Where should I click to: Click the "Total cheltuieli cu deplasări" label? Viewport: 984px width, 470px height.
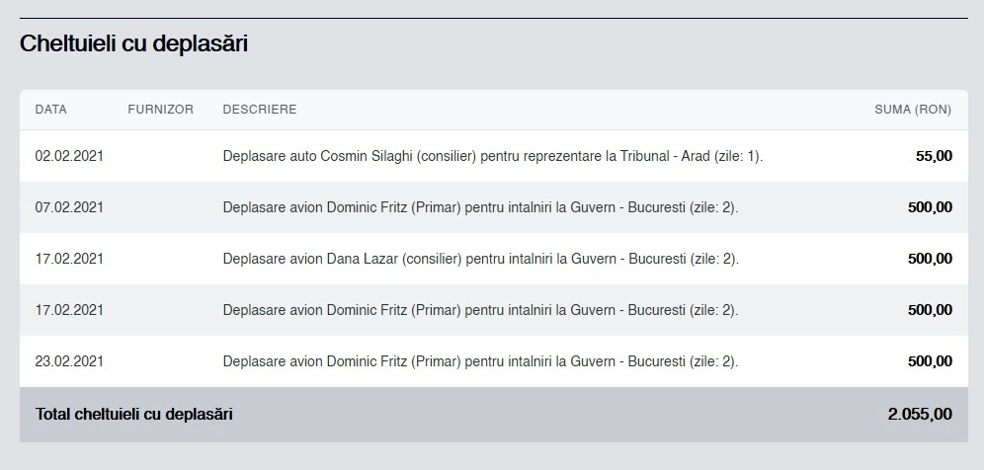click(134, 415)
